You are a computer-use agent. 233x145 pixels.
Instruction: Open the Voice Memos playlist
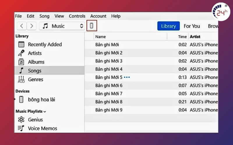click(x=42, y=128)
